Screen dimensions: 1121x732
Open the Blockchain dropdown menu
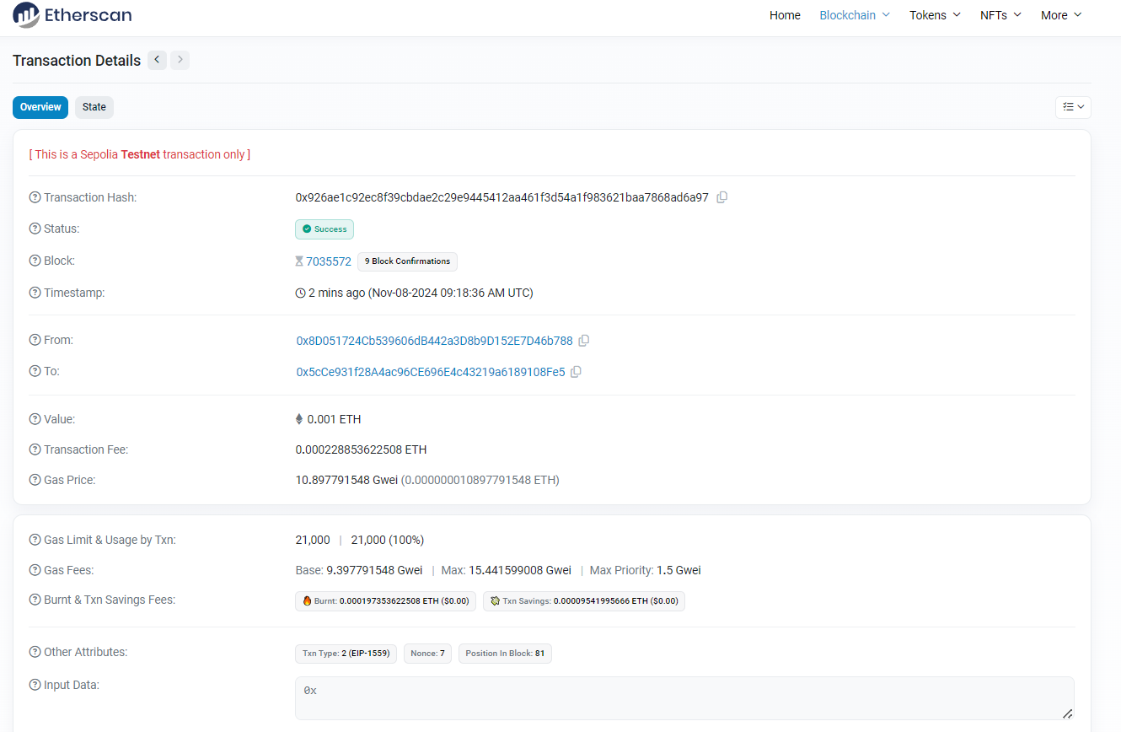(855, 15)
